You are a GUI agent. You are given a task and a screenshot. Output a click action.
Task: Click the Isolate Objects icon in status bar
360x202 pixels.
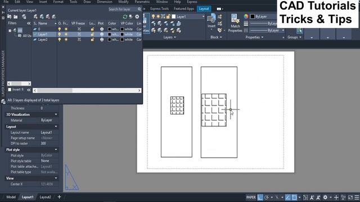coord(344,197)
